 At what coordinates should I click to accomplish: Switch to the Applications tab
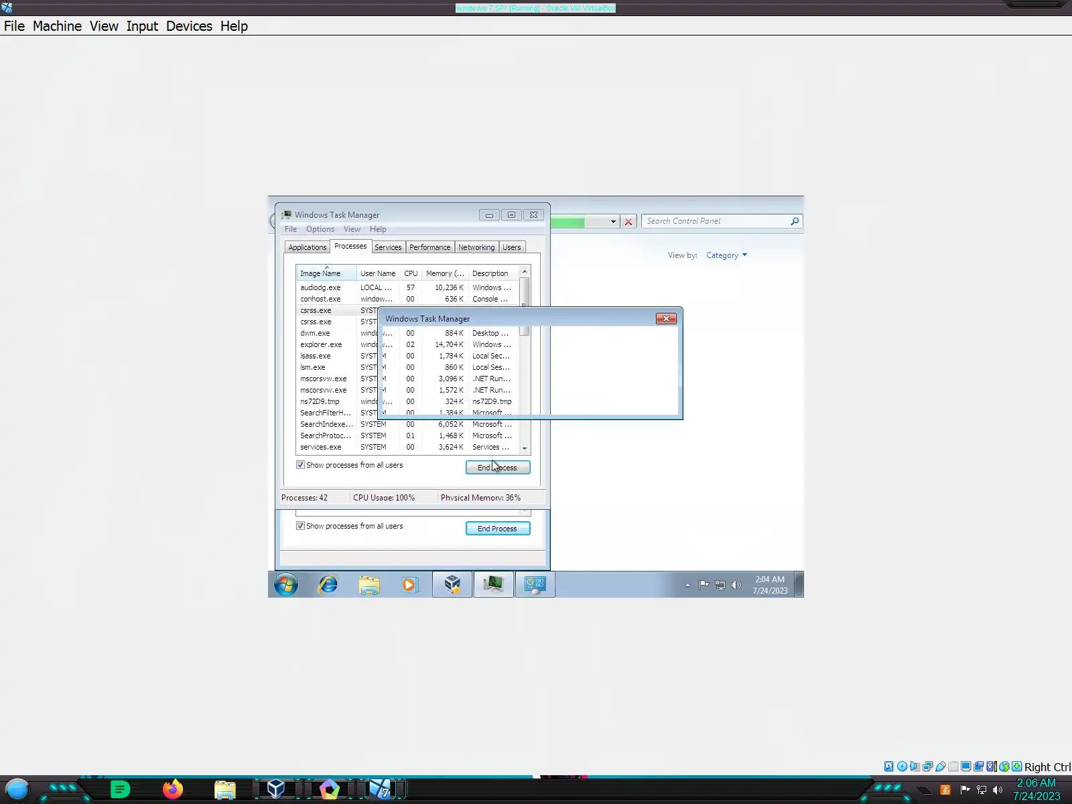(x=308, y=247)
